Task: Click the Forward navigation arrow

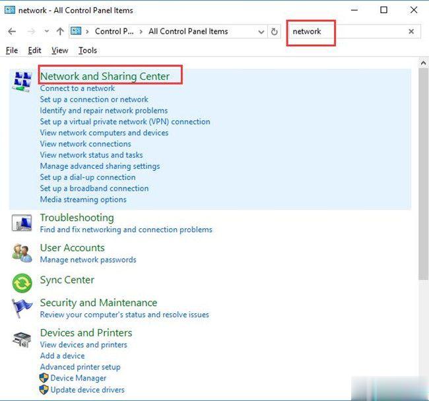Action: click(32, 32)
